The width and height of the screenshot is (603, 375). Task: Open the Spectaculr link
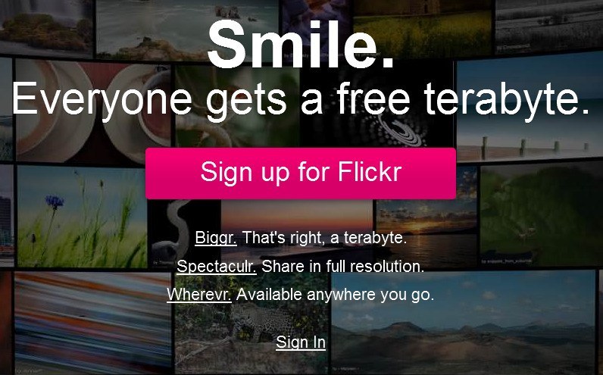pos(217,266)
